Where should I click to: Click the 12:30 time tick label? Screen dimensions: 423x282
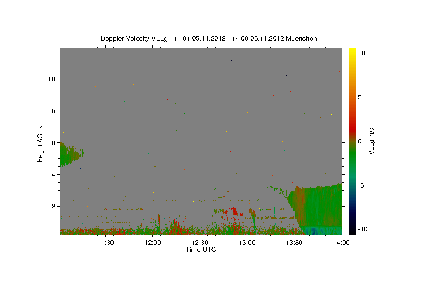click(x=200, y=243)
